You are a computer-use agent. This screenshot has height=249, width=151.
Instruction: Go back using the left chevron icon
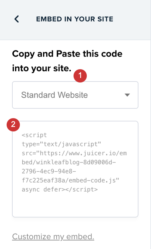pos(17,19)
